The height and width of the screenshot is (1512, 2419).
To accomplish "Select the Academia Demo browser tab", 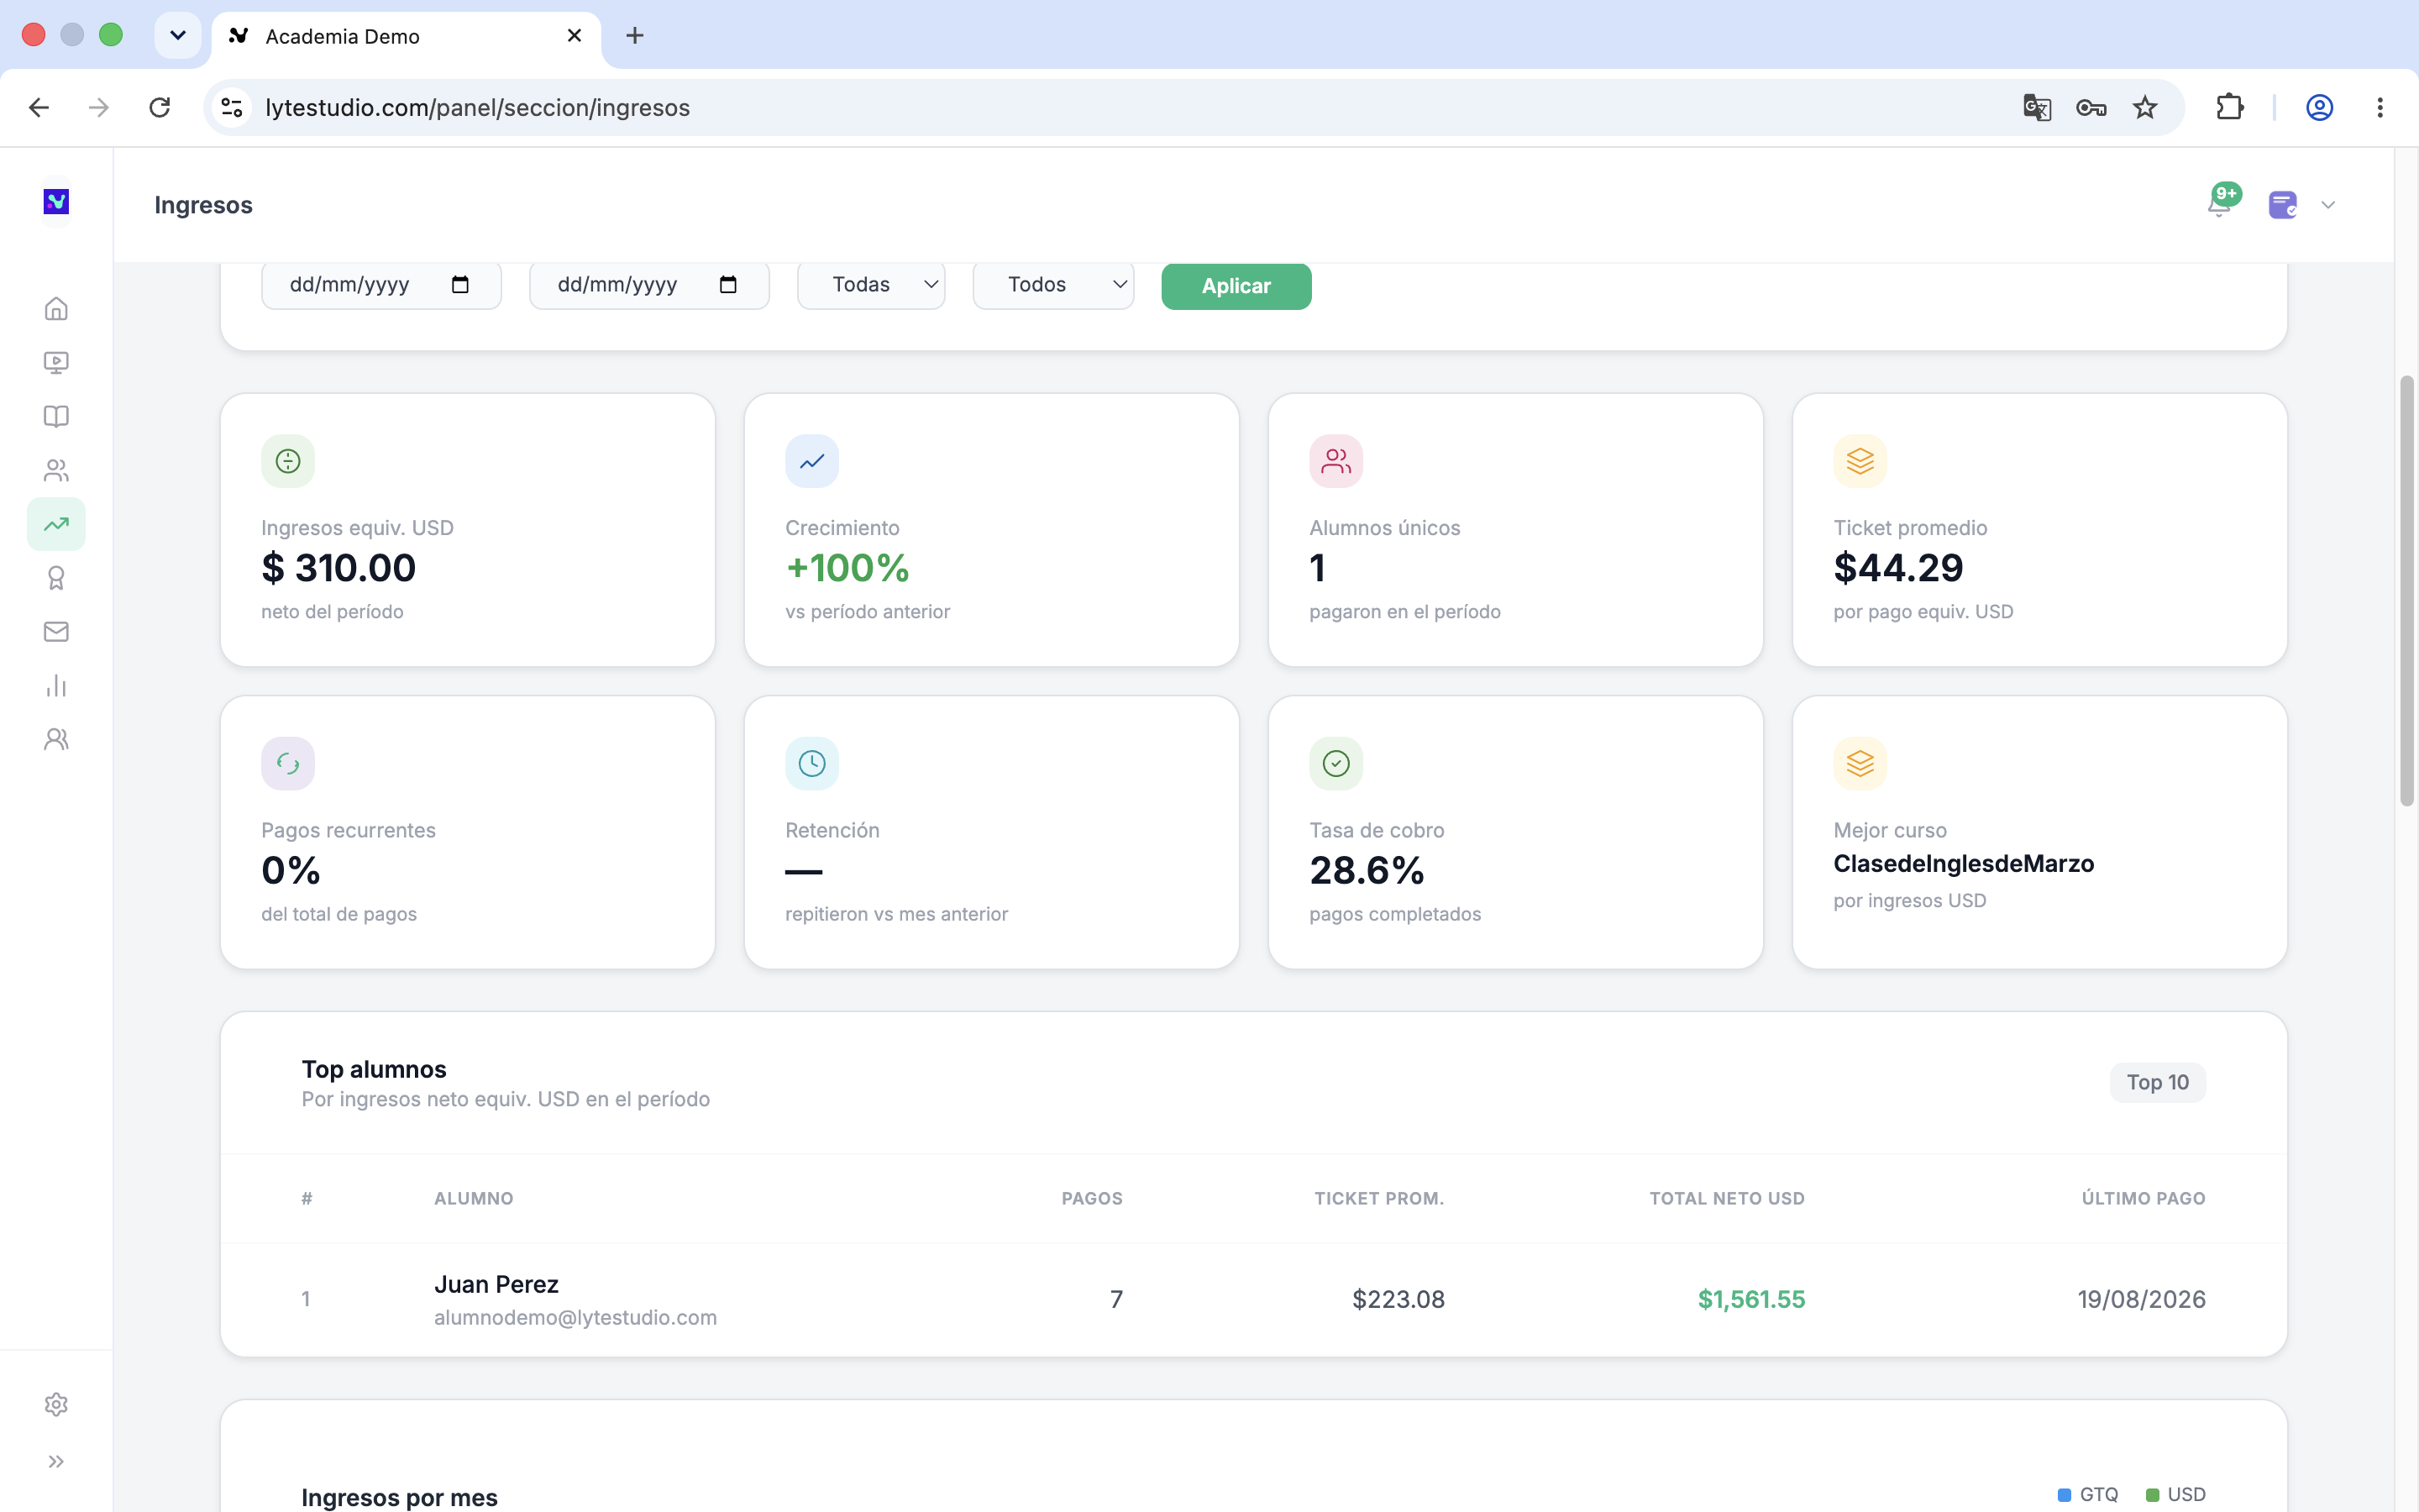I will coord(406,36).
